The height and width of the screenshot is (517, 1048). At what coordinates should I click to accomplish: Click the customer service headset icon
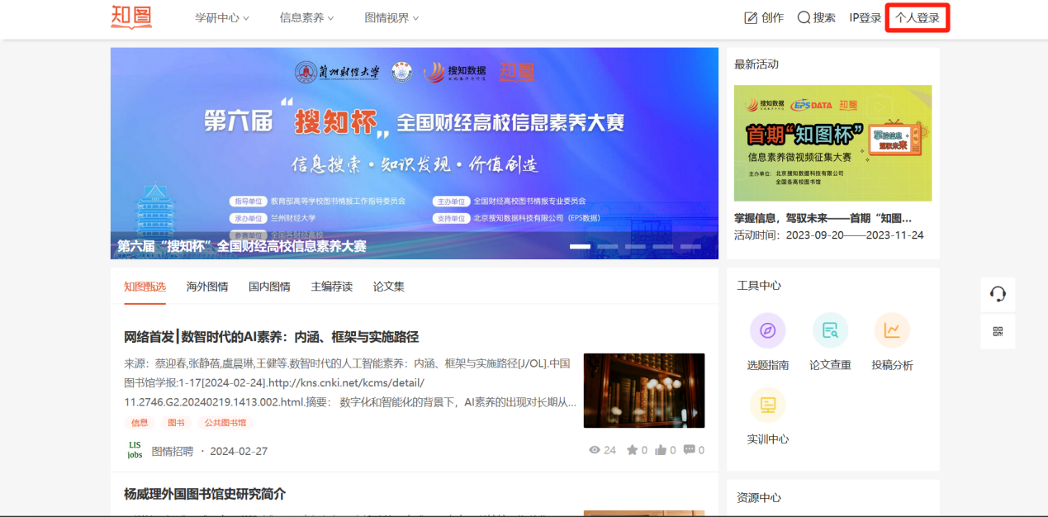click(998, 294)
